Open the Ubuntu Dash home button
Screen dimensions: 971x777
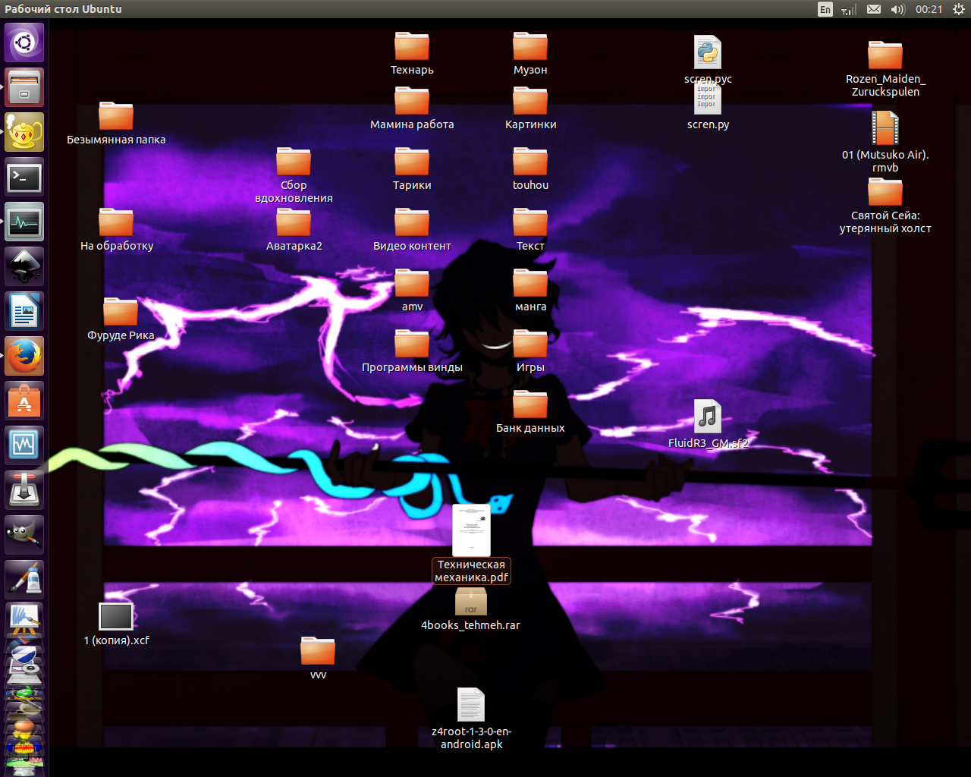click(24, 42)
